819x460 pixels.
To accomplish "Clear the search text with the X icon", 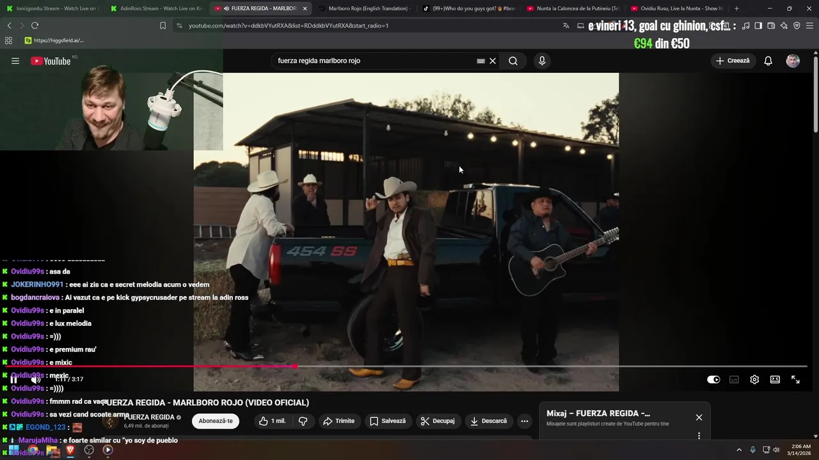I will tap(493, 61).
